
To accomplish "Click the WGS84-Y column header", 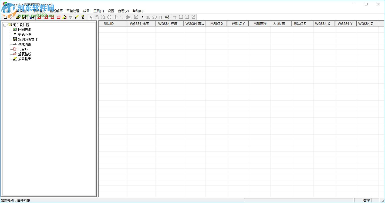I will 346,23.
